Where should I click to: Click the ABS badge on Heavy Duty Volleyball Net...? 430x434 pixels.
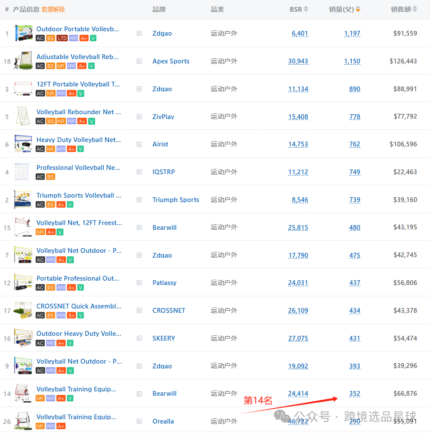[x=61, y=149]
